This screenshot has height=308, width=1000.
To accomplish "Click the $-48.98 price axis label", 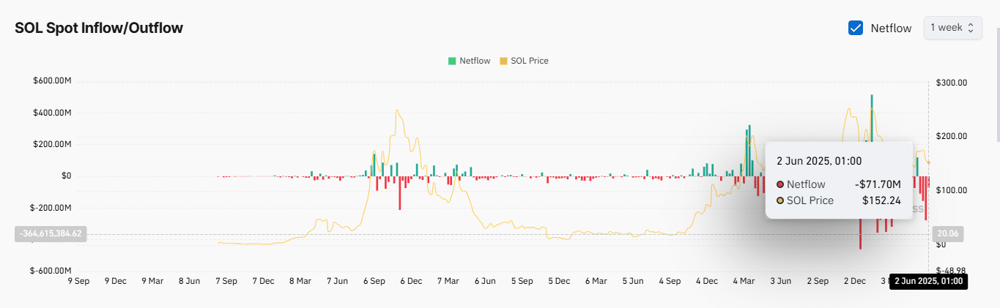I will click(x=952, y=270).
